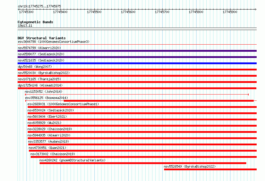This screenshot has width=265, height=181.
Task: Click the red bar under nsv4260242
Action: point(143,163)
